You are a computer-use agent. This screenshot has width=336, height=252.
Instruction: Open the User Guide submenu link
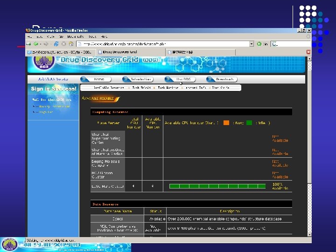tap(221, 88)
